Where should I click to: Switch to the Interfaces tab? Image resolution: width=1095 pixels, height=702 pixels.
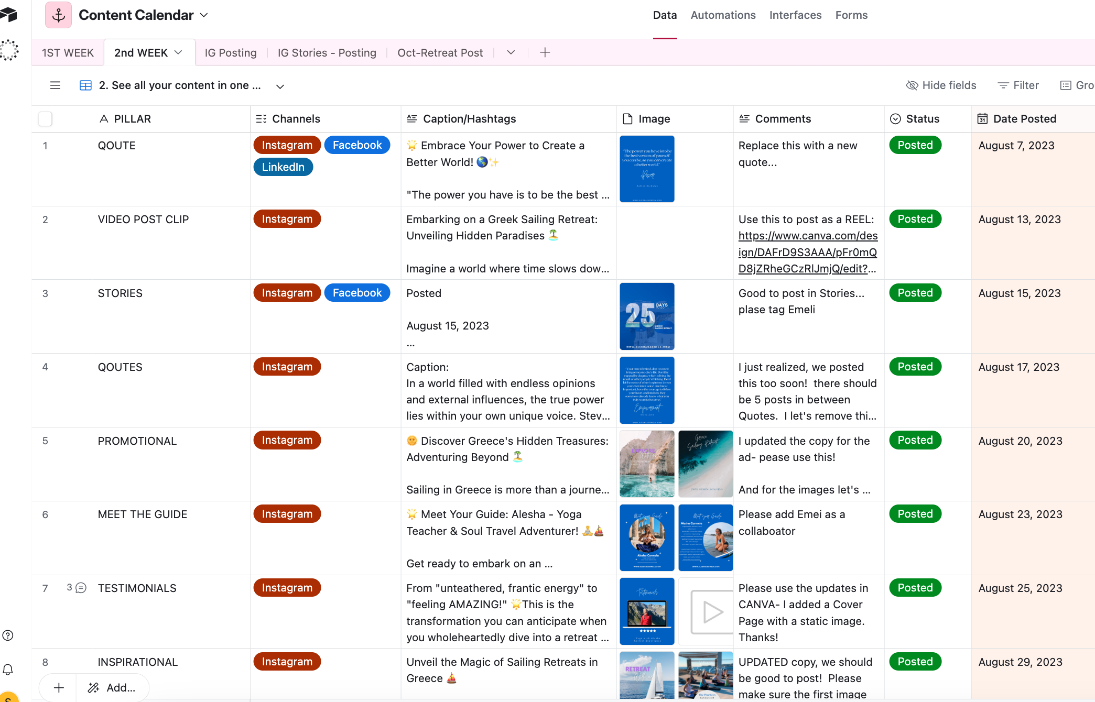click(x=795, y=15)
